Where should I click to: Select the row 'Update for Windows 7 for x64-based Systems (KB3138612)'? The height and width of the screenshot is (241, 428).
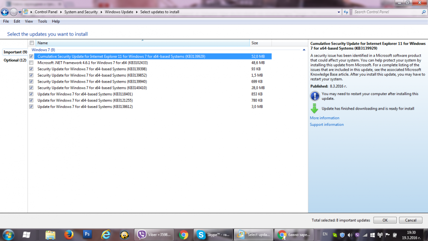150,107
